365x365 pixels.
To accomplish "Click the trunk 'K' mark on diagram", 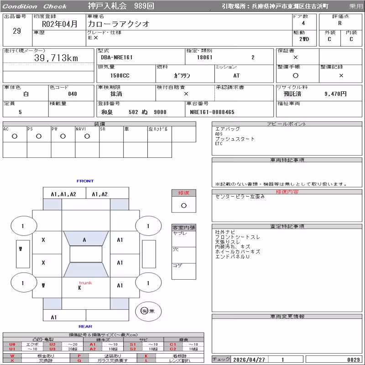I will tap(79, 288).
